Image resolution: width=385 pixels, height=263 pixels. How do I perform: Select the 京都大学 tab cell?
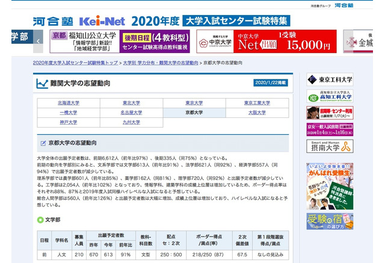point(194,113)
